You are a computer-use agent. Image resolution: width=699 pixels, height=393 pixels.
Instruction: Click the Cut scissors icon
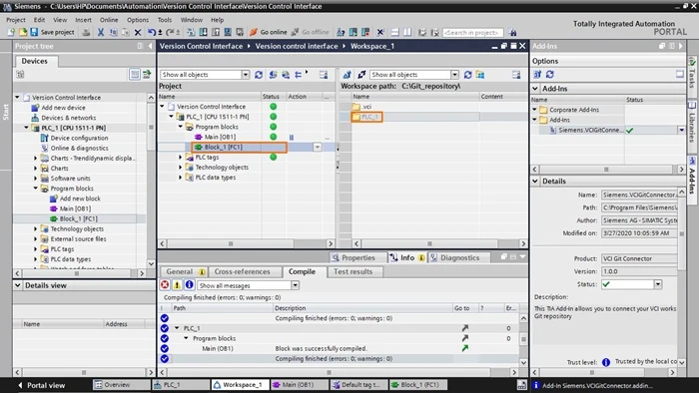tap(101, 33)
